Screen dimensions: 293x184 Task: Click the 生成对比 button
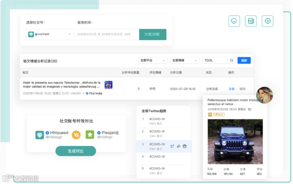(76, 151)
